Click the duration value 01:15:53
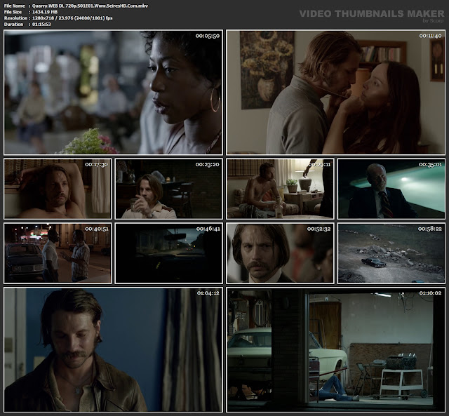 tap(41, 25)
